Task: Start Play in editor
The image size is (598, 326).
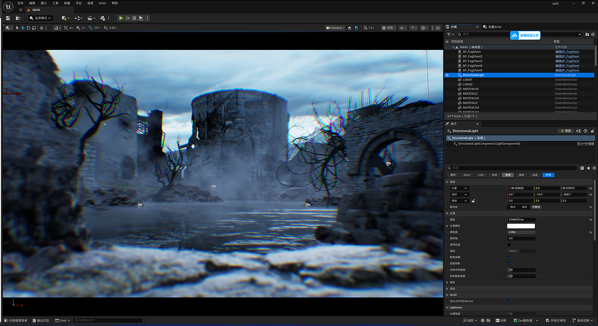Action: click(121, 18)
